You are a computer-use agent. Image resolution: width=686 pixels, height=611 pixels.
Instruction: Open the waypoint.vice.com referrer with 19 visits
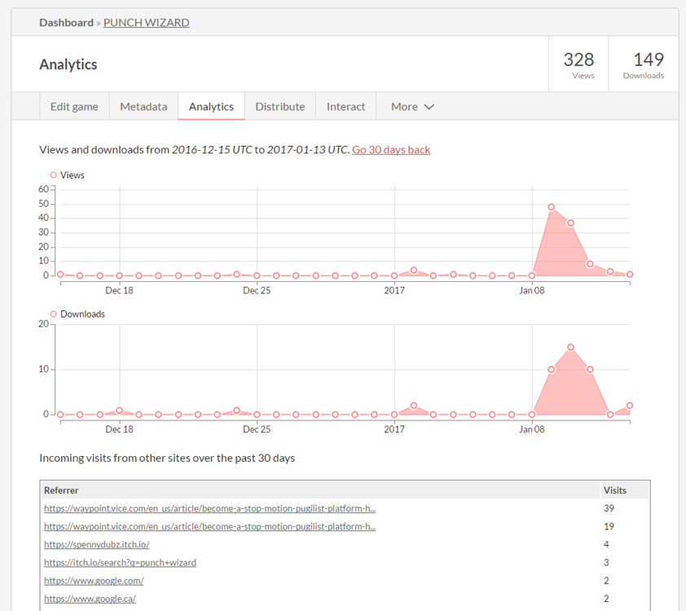point(209,526)
